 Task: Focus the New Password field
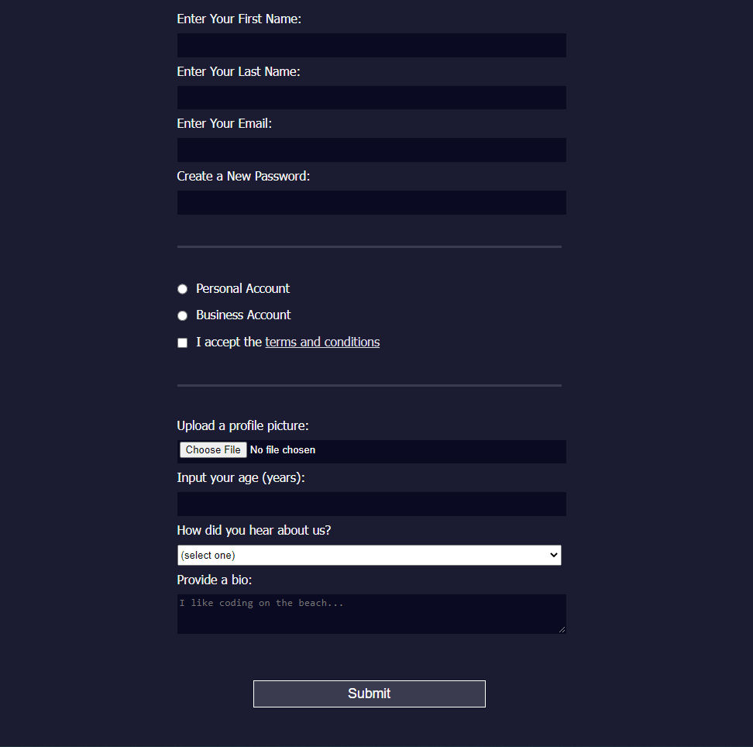coord(371,202)
